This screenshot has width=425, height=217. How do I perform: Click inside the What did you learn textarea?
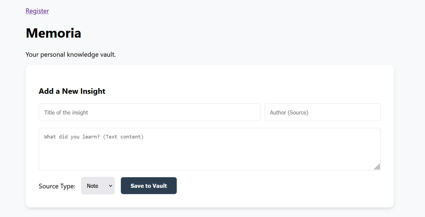point(209,149)
